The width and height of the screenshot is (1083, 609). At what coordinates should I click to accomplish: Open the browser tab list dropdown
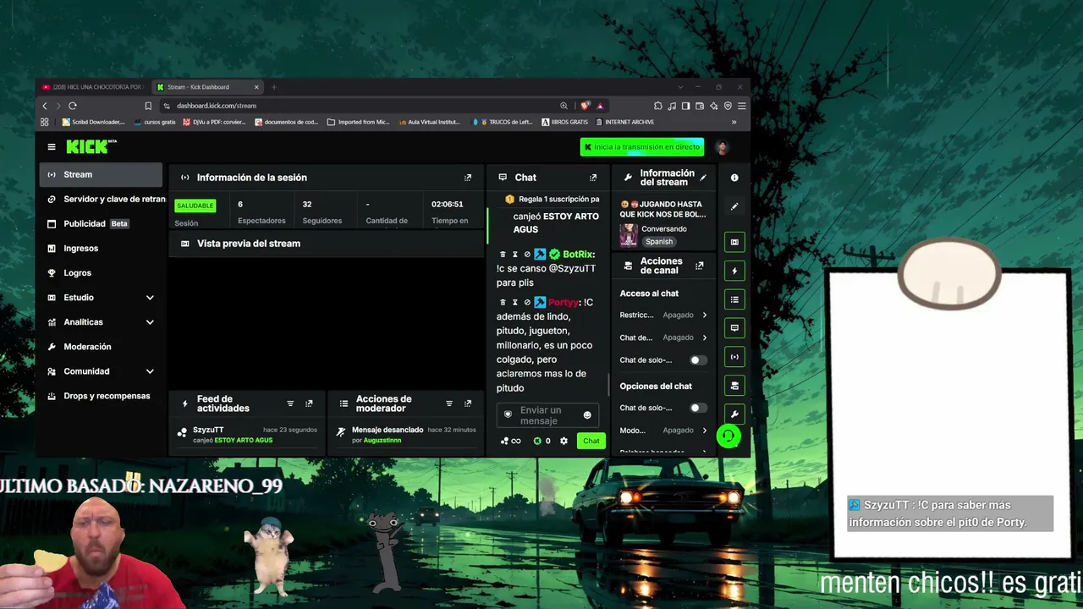coord(680,87)
